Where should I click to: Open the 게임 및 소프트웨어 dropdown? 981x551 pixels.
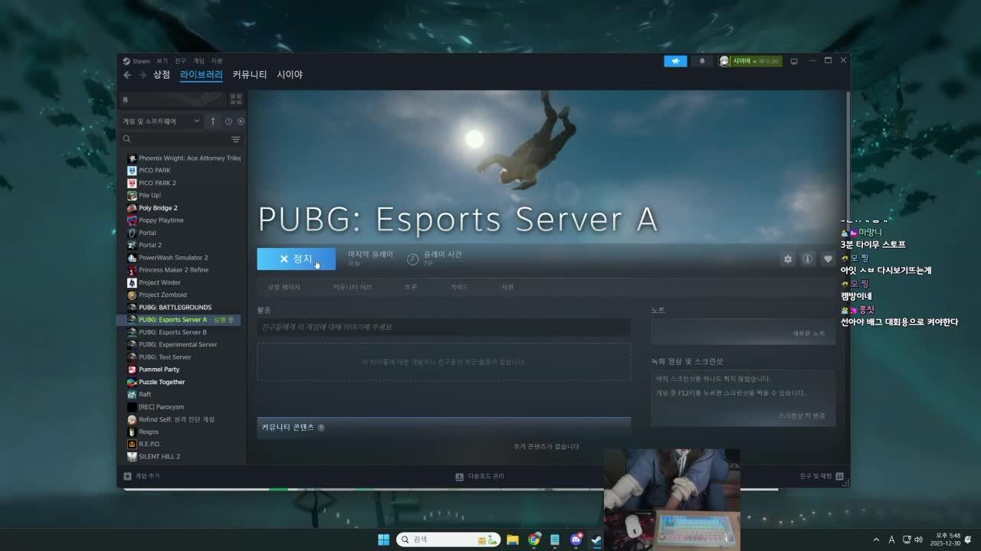pyautogui.click(x=157, y=121)
